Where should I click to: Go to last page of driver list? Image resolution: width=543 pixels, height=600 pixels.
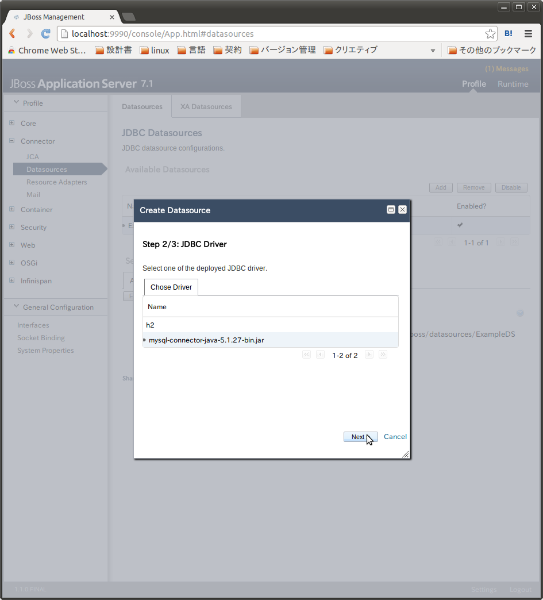point(383,355)
